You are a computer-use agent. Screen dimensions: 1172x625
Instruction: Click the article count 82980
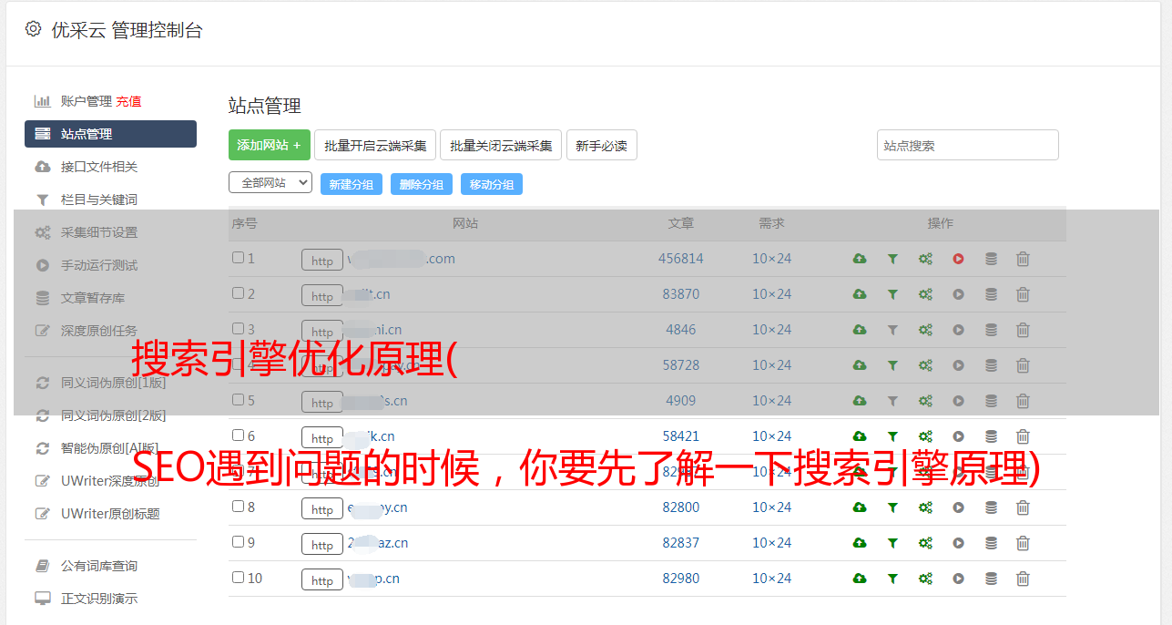681,579
